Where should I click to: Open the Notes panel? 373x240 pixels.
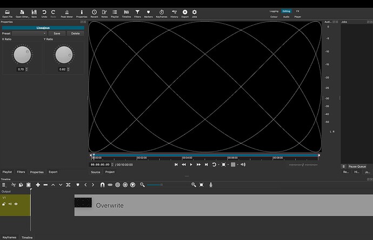coord(104,14)
